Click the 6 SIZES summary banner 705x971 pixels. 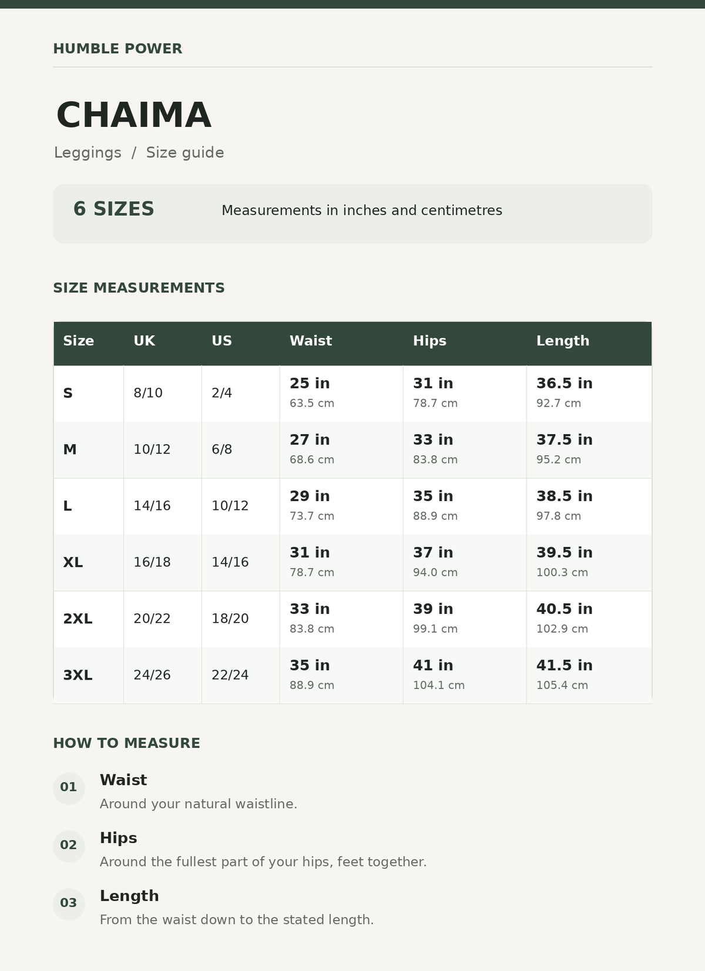(352, 213)
